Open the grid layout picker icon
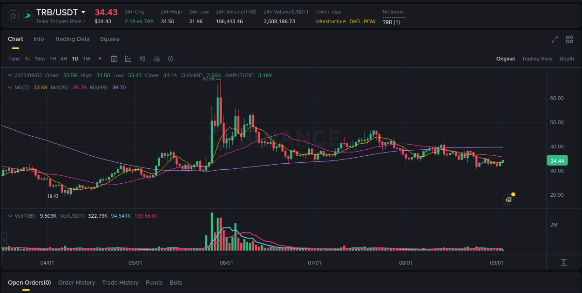Viewport: 582px width, 293px height. coord(569,40)
